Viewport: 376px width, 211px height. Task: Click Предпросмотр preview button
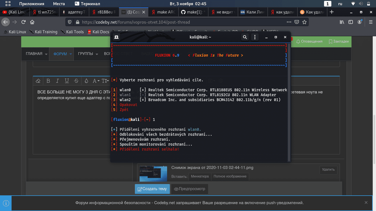[x=190, y=189]
